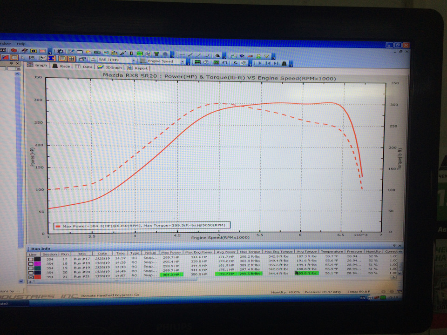Click the red EXIT toolbar icon
The width and height of the screenshot is (447, 335).
42,51
